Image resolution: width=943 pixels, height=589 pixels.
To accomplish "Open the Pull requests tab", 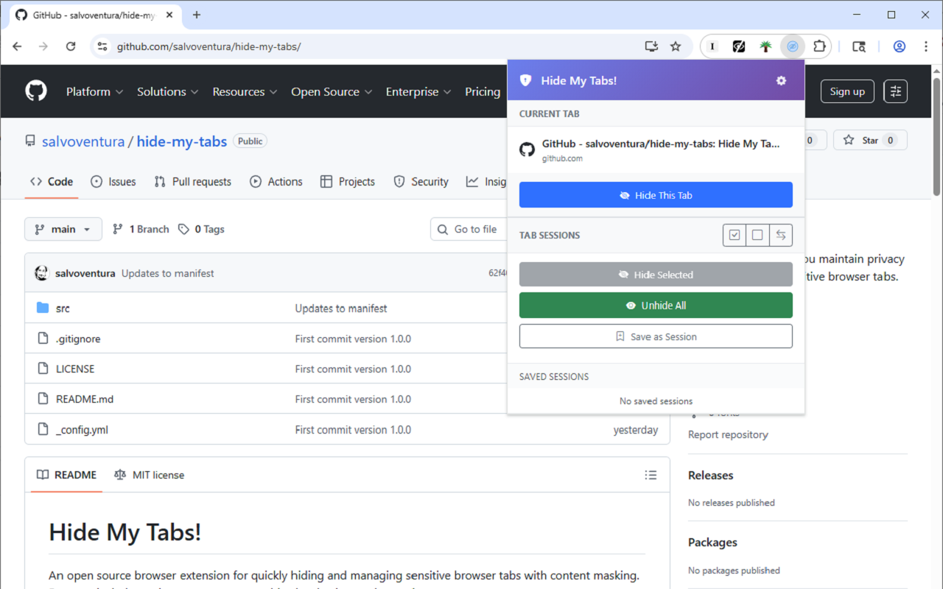I will pyautogui.click(x=193, y=182).
